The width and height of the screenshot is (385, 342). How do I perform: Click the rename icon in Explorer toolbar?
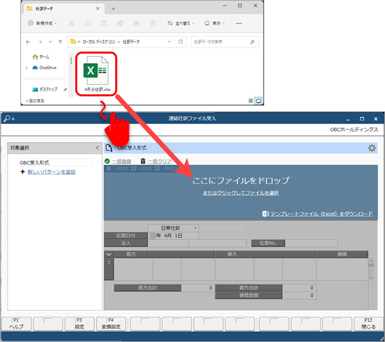pyautogui.click(x=121, y=23)
